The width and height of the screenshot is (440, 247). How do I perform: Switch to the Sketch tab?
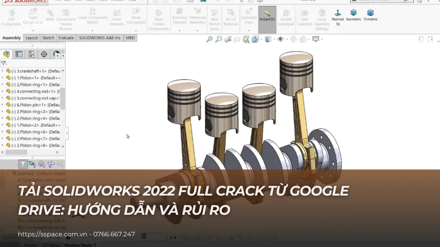coord(48,38)
